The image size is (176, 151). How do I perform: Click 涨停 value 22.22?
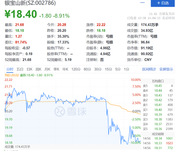point(101,25)
